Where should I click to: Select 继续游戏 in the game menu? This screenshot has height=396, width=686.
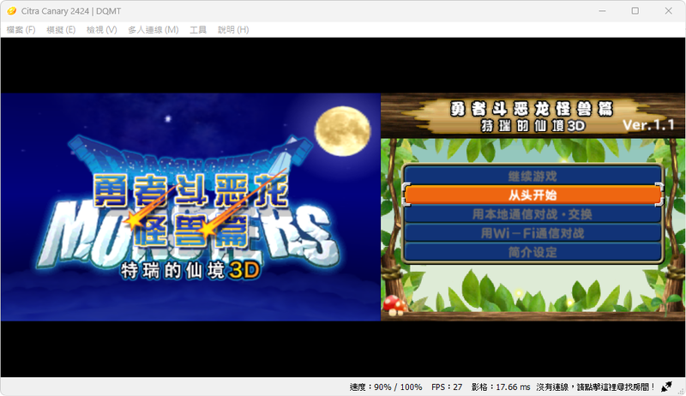[533, 177]
